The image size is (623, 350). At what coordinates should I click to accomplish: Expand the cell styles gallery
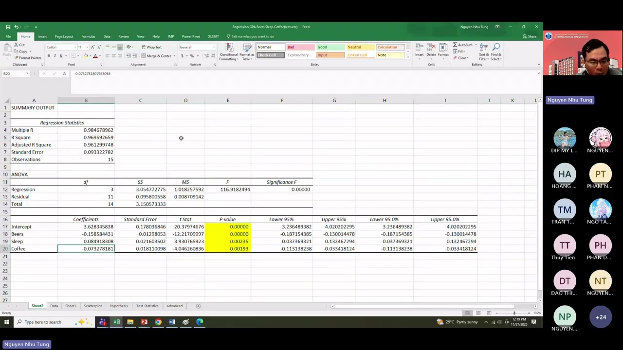(x=408, y=57)
